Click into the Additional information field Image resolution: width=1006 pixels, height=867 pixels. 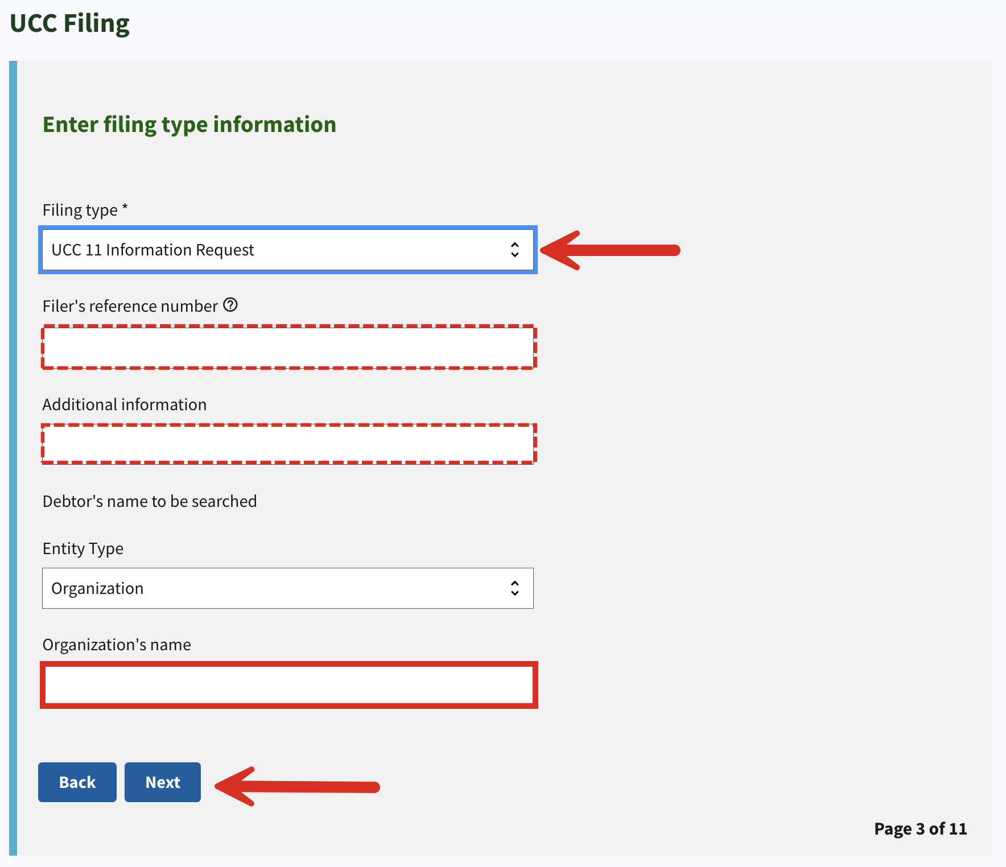[x=288, y=444]
